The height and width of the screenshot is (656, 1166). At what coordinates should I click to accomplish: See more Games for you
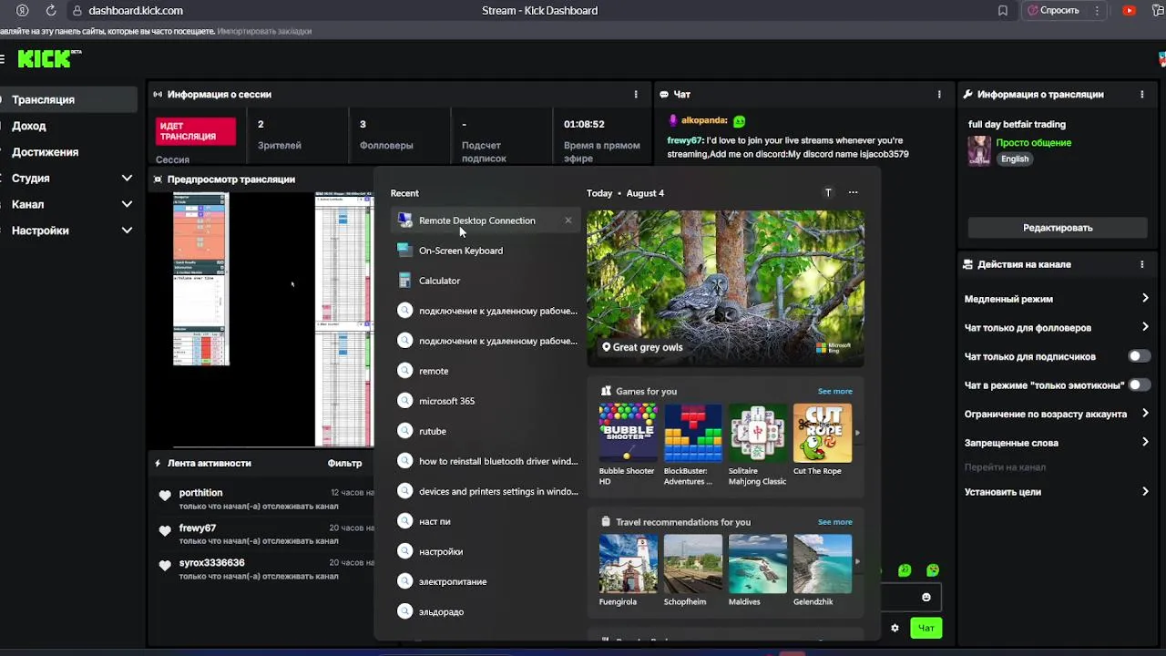click(x=835, y=391)
